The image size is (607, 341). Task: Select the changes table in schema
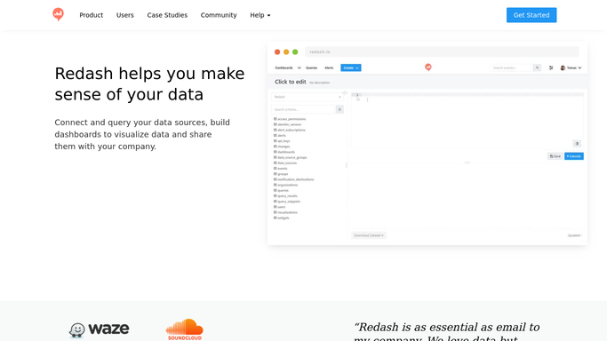[x=284, y=147]
